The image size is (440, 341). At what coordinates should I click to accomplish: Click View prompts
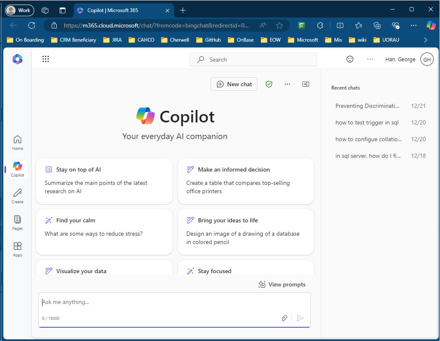pos(282,284)
